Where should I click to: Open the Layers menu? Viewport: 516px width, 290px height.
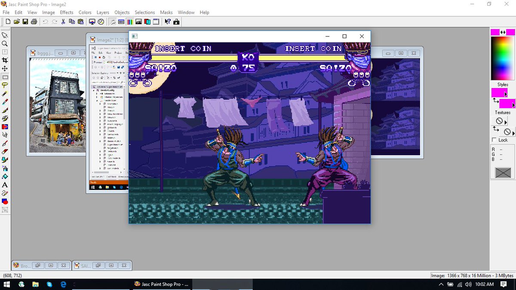(x=103, y=12)
